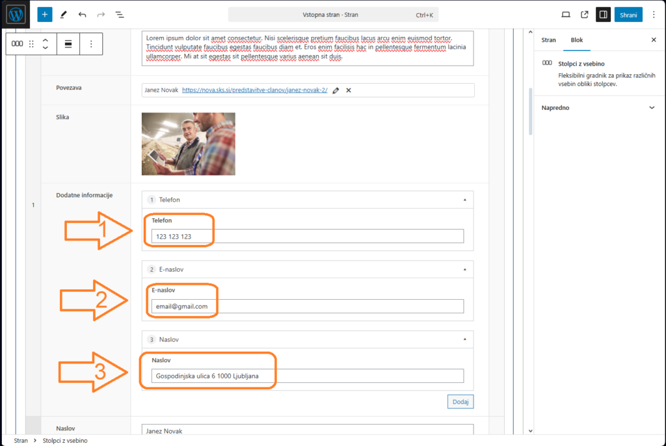Viewport: 666px width, 446px height.
Task: Edit the Janez Novak link pencil icon
Action: (336, 90)
